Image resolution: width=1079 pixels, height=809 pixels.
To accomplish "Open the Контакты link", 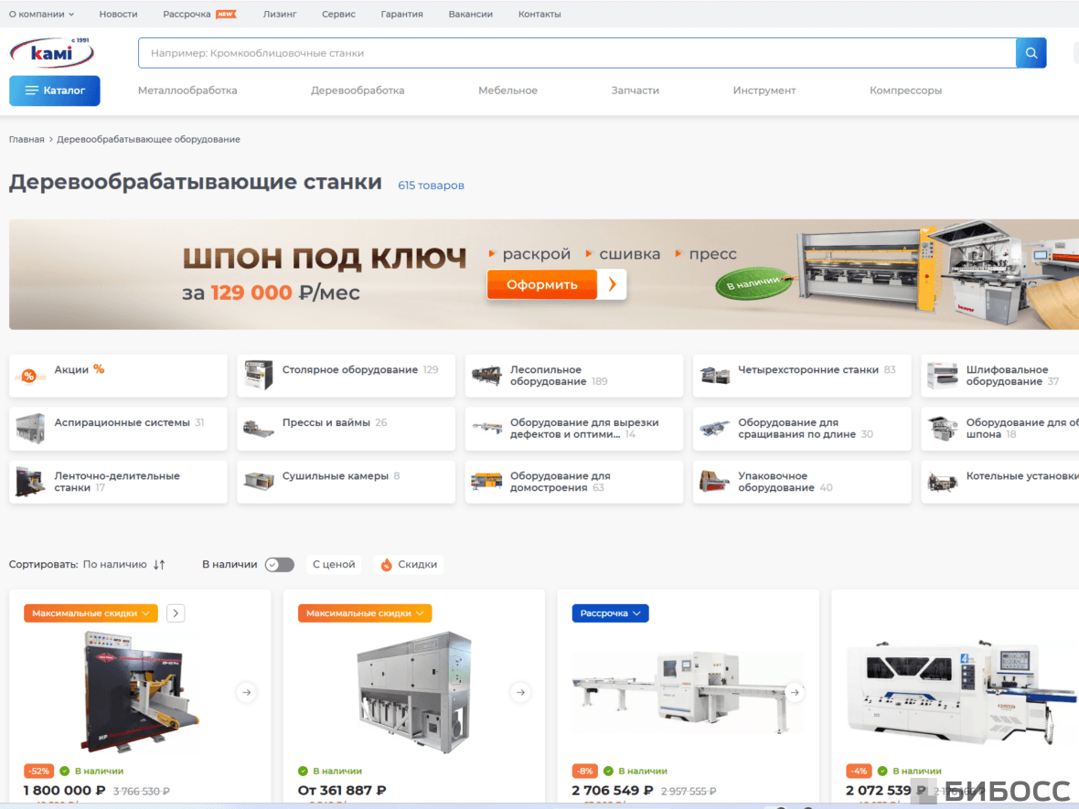I will coord(539,15).
